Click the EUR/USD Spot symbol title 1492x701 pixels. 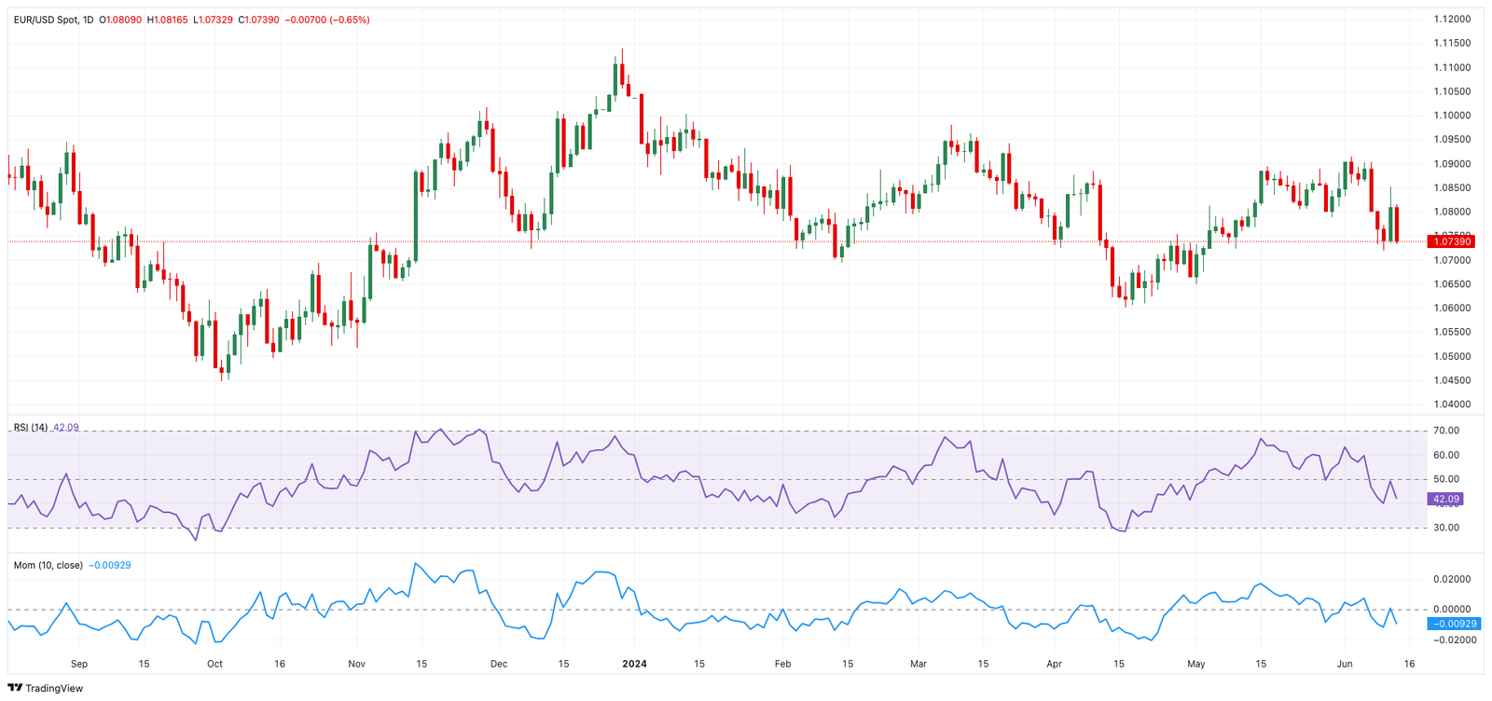point(46,20)
